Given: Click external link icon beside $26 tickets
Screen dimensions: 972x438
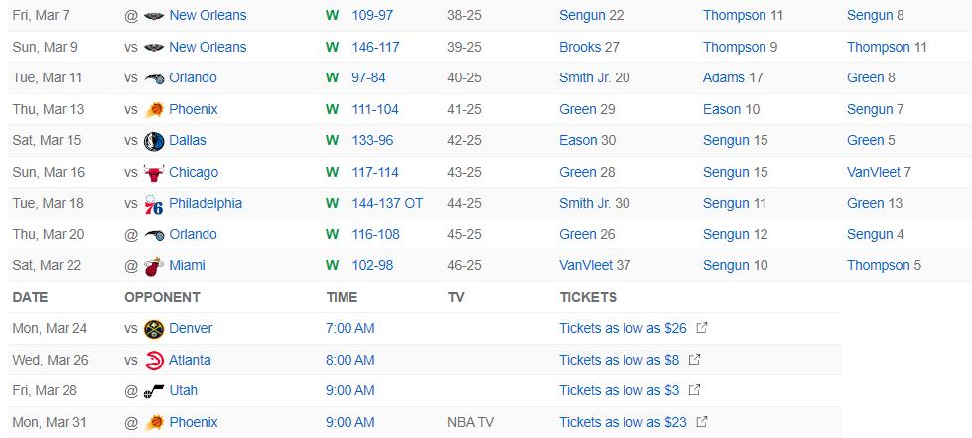Looking at the screenshot, I should point(702,328).
